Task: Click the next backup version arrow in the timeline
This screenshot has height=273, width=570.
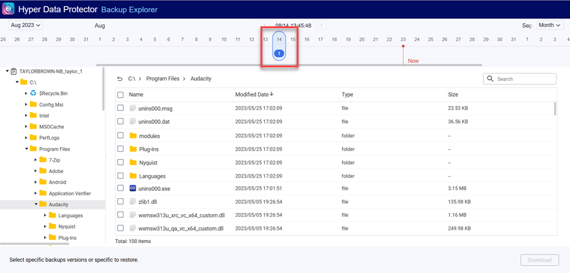Action: (x=321, y=26)
